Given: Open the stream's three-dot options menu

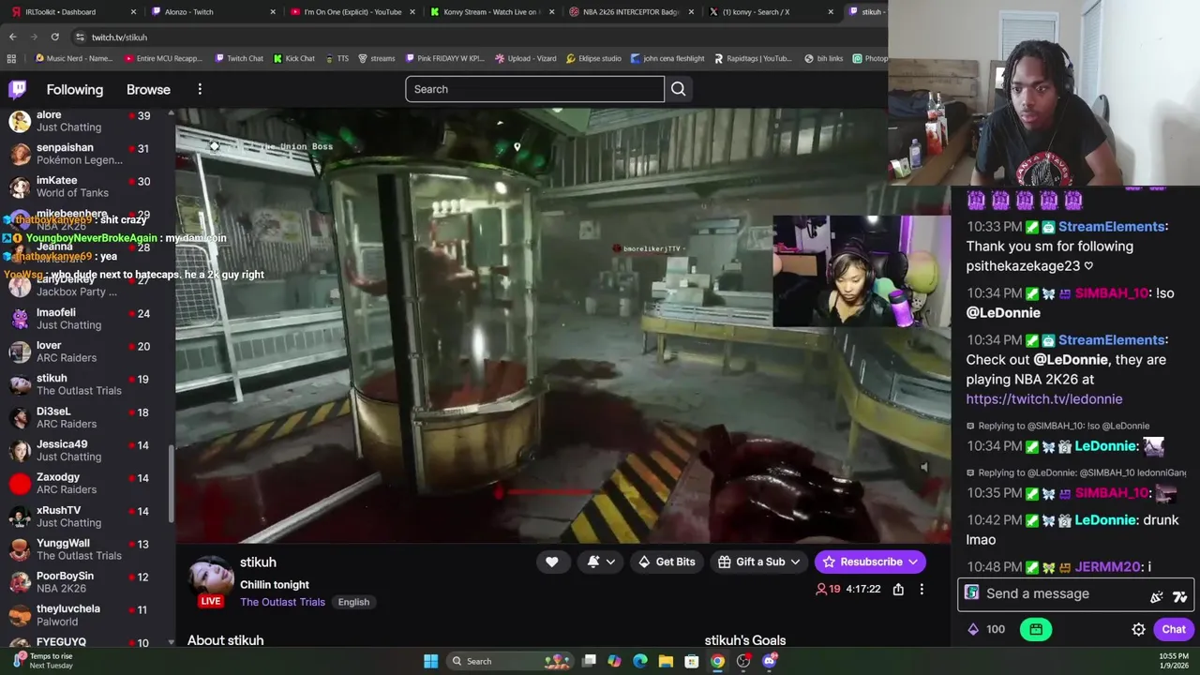Looking at the screenshot, I should click(922, 590).
